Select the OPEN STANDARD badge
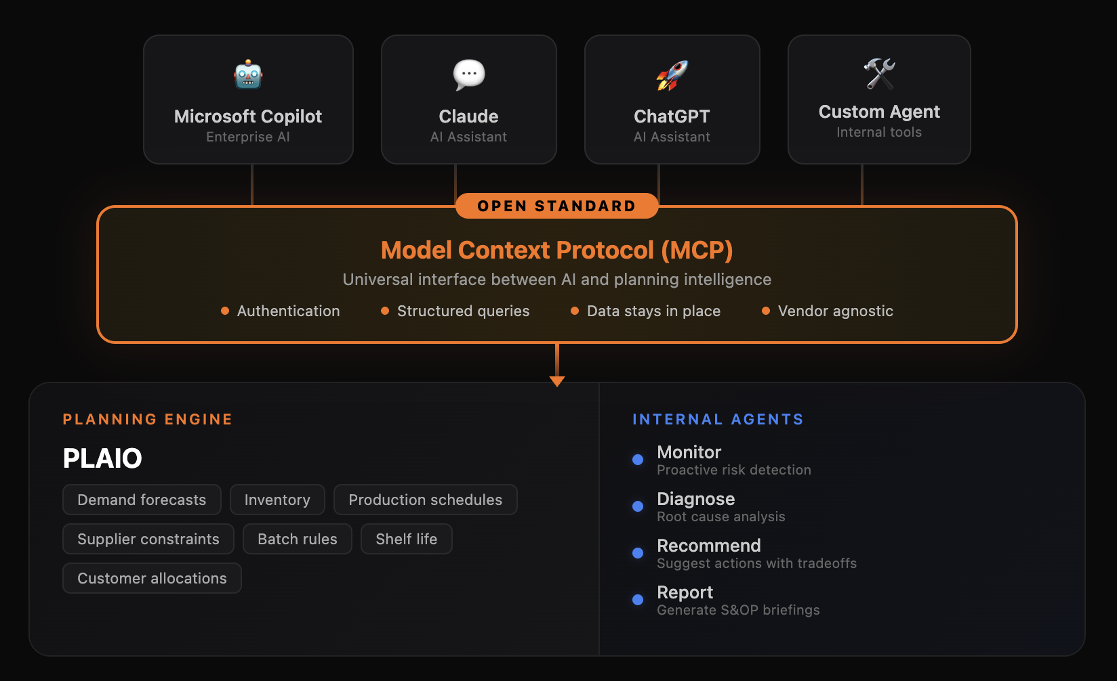This screenshot has height=681, width=1117. point(556,206)
